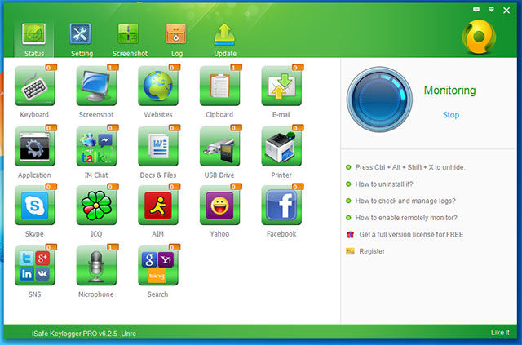Open the AIM monitoring icon
The height and width of the screenshot is (345, 522).
point(158,206)
